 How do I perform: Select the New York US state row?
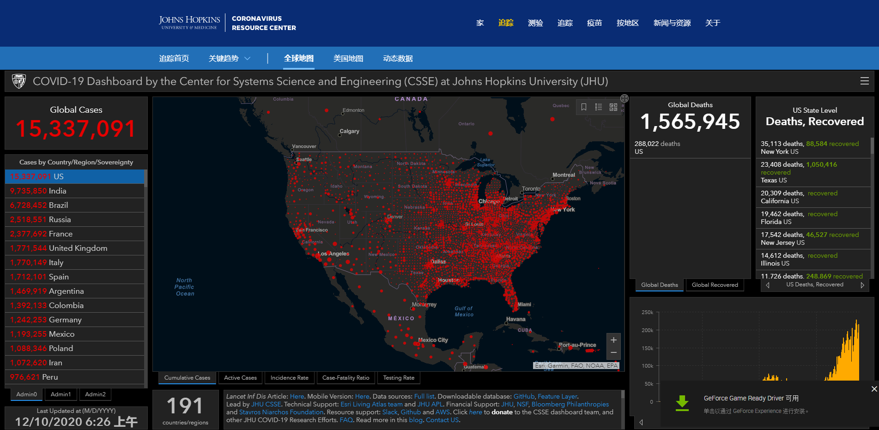click(814, 148)
